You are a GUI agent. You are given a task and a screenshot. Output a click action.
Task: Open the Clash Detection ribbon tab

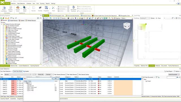[21, 4]
